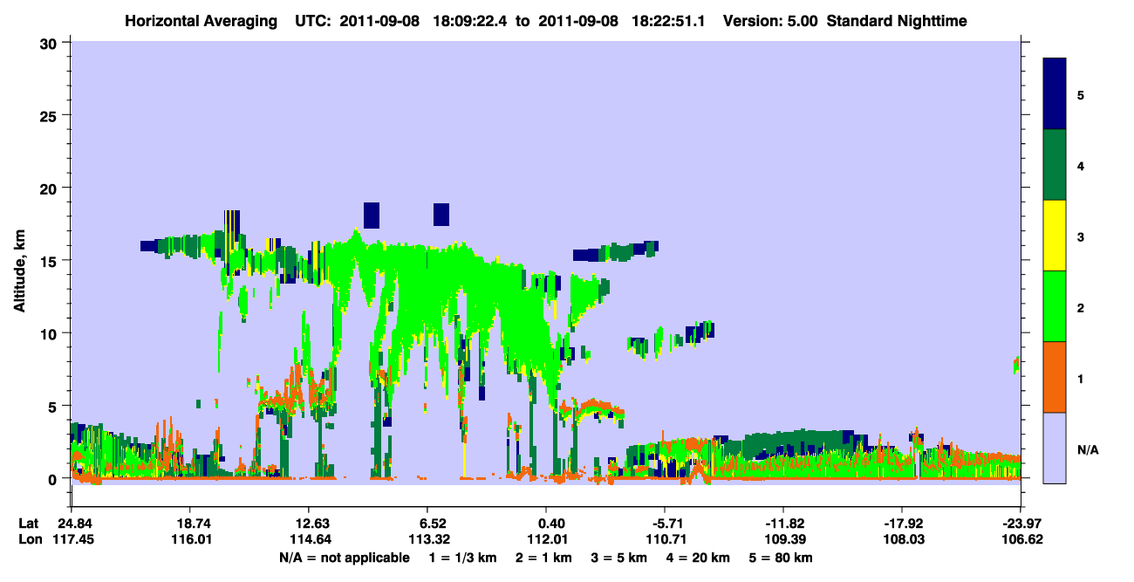Click longitude value 112.01
Screen dimensions: 1134x582
[x=546, y=539]
